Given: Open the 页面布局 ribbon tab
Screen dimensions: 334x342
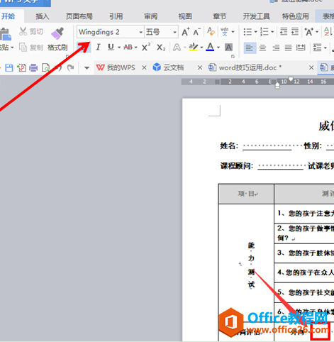Looking at the screenshot, I should 79,16.
